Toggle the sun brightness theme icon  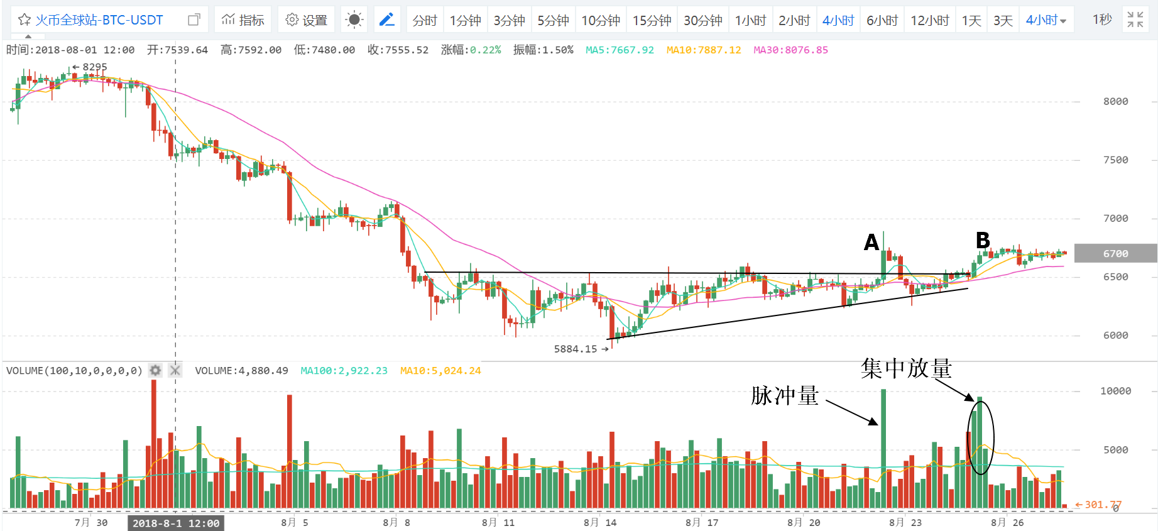pos(354,20)
